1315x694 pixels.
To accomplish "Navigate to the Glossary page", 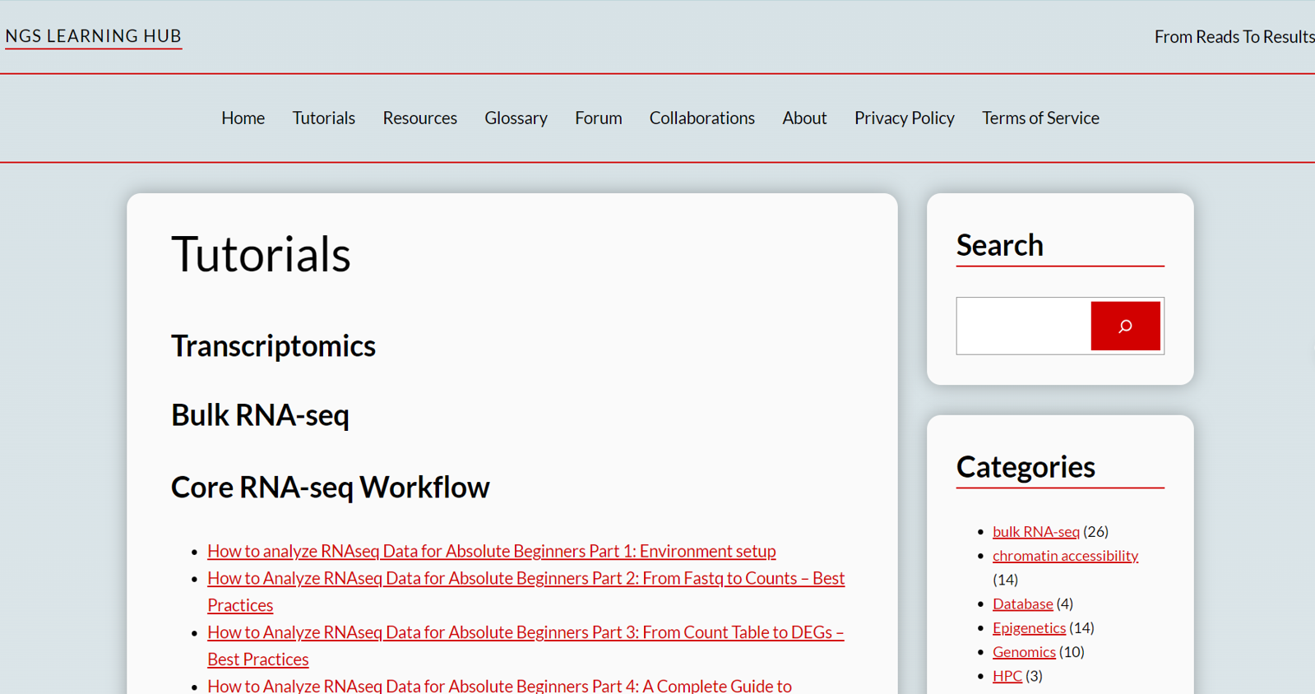I will 516,118.
